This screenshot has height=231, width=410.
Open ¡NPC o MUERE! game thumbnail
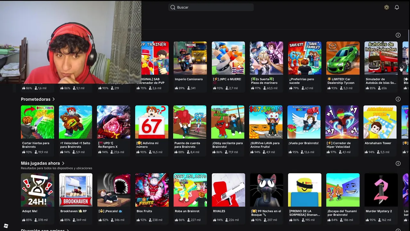[228, 58]
